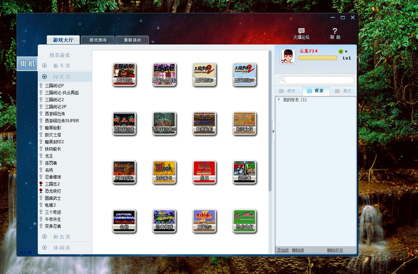
Task: Switch to the 游戏房间 tab
Action: point(98,40)
